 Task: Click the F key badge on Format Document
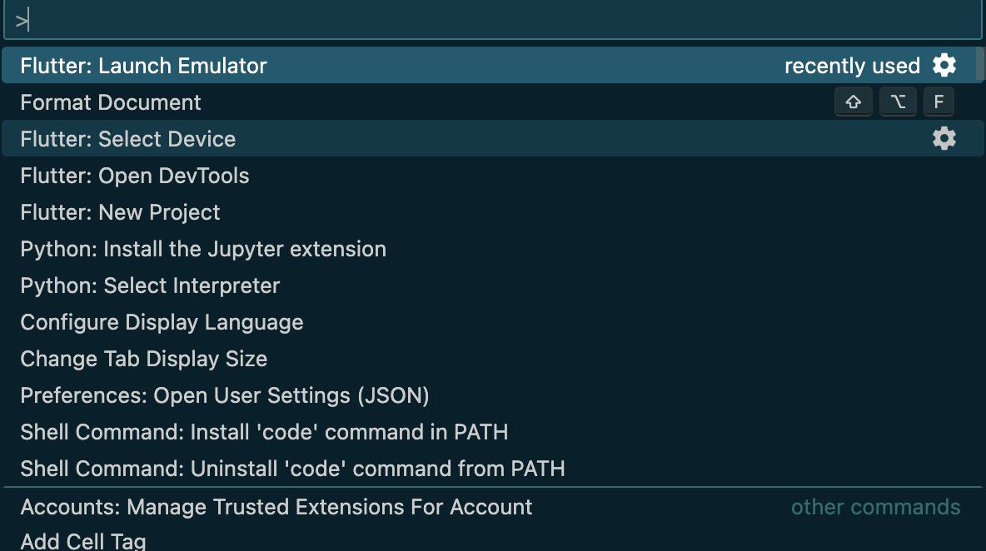click(939, 102)
